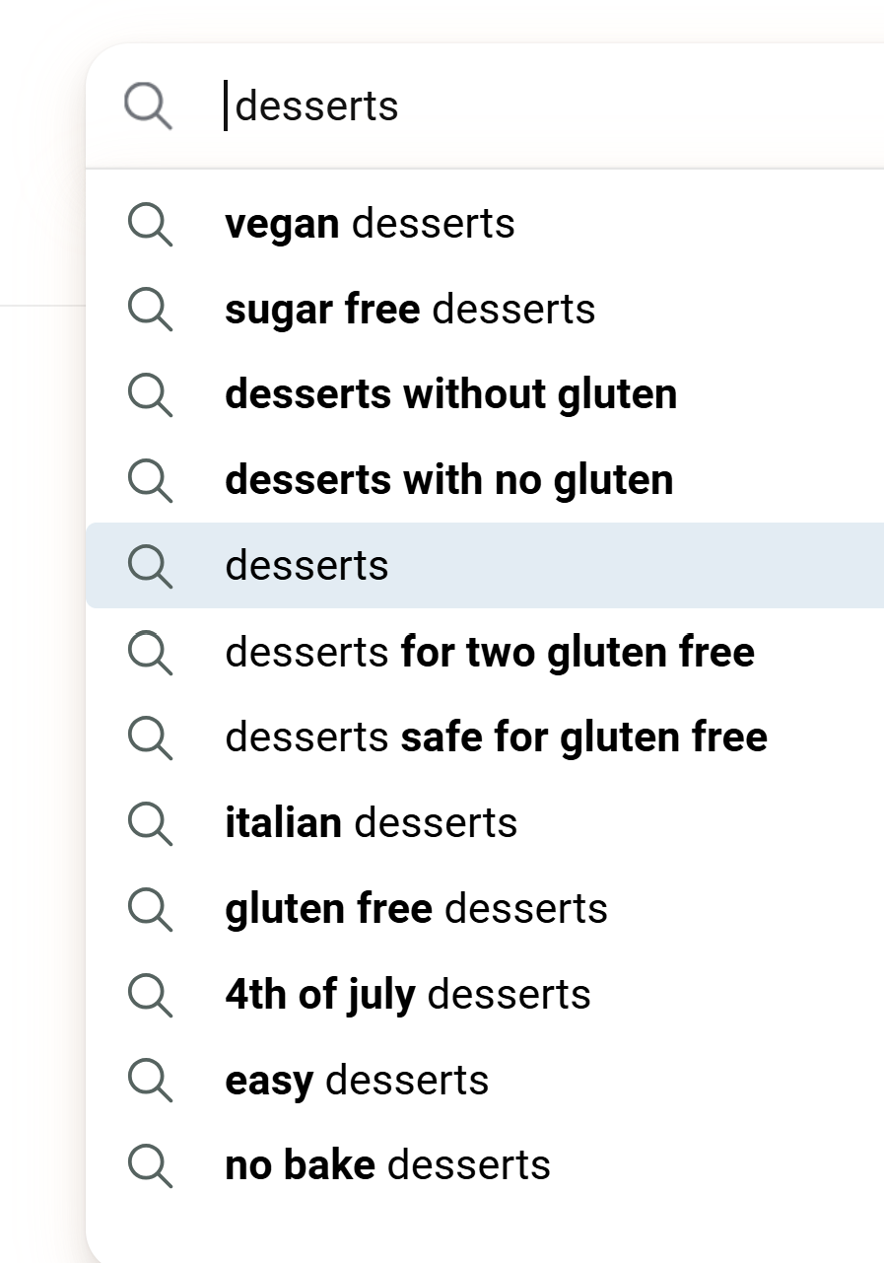Click magnifier icon beside sugar free desserts
The width and height of the screenshot is (884, 1263).
pyautogui.click(x=151, y=311)
